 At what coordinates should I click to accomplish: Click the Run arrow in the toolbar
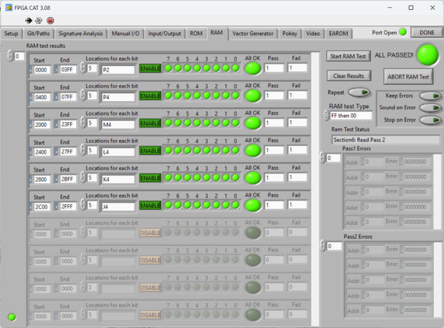[28, 20]
